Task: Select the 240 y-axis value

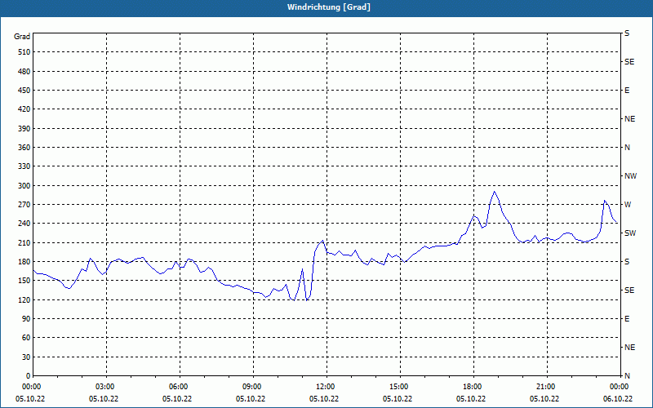Action: pos(24,224)
